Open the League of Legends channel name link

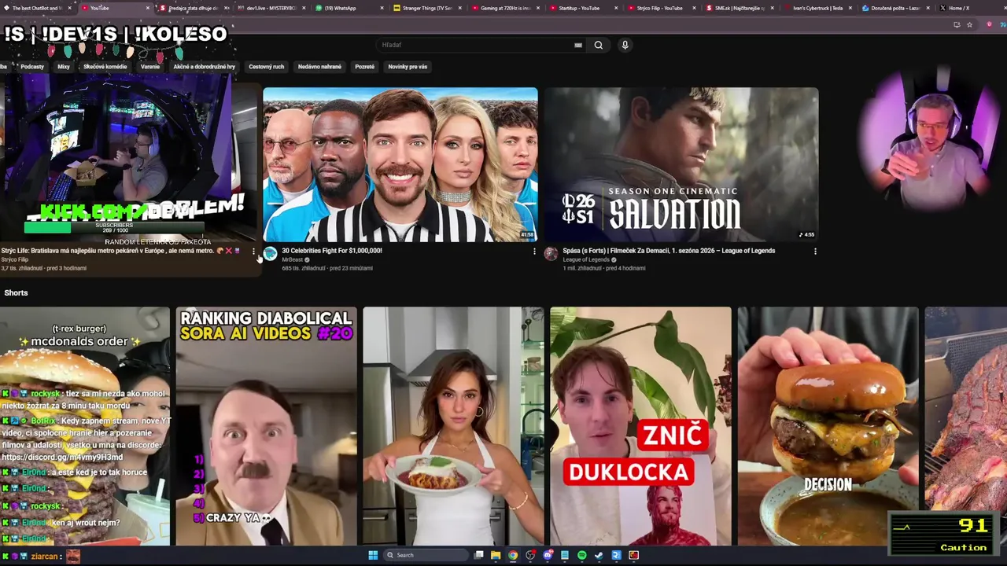tap(586, 259)
